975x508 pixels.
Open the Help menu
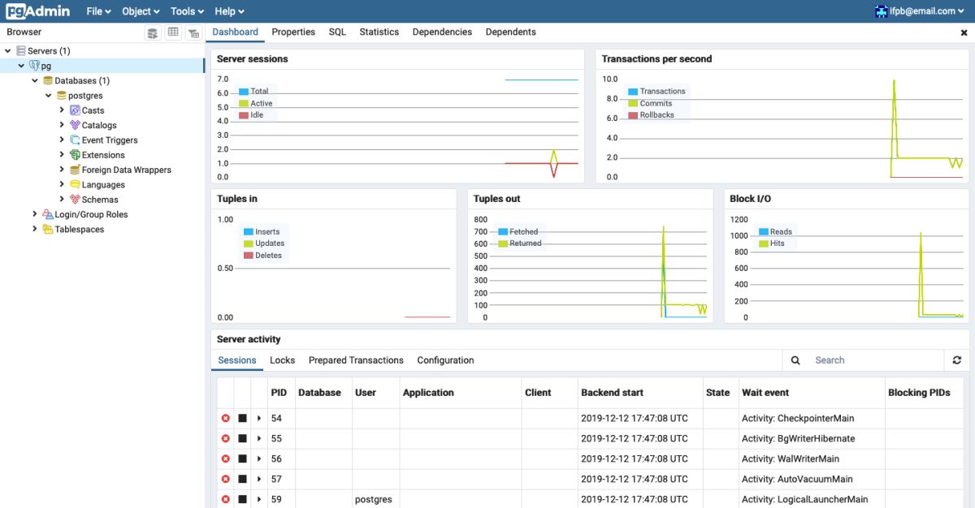229,11
